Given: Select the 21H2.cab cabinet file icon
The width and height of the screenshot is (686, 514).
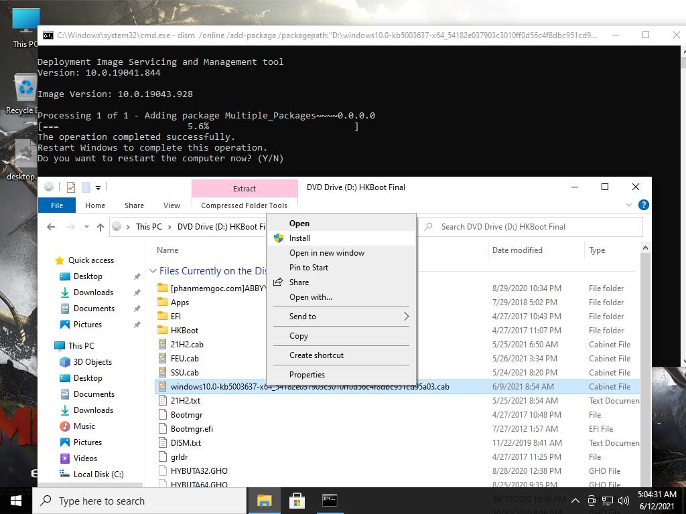Looking at the screenshot, I should pos(162,345).
